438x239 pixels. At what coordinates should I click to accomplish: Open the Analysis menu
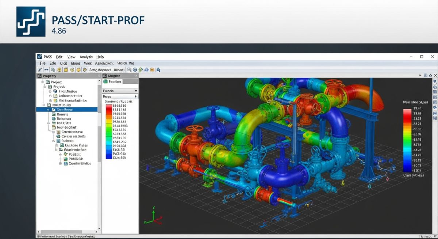pos(86,57)
